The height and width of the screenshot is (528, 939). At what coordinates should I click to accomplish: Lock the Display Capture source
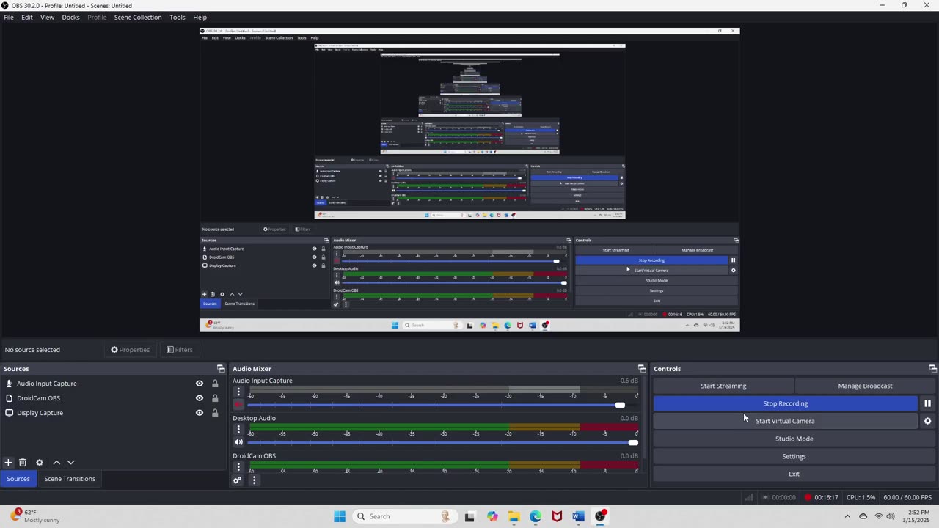tap(215, 413)
